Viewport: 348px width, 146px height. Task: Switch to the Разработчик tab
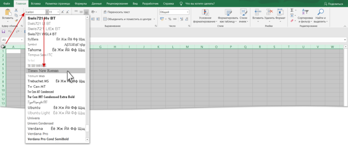pyautogui.click(x=150, y=4)
